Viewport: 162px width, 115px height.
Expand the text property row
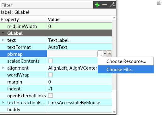[3, 40]
